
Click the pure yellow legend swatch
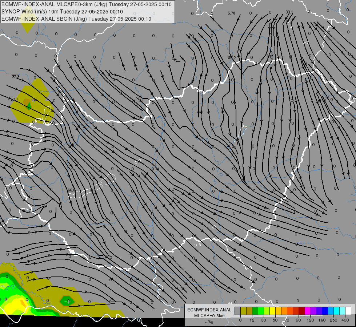[272, 311]
